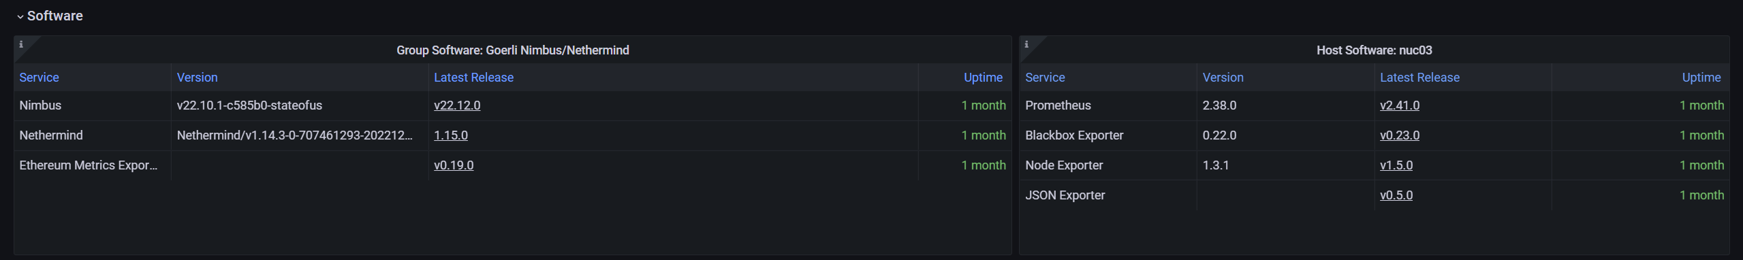Open Nethermind latest release 1.15.0 link
The height and width of the screenshot is (260, 1743).
[x=451, y=135]
